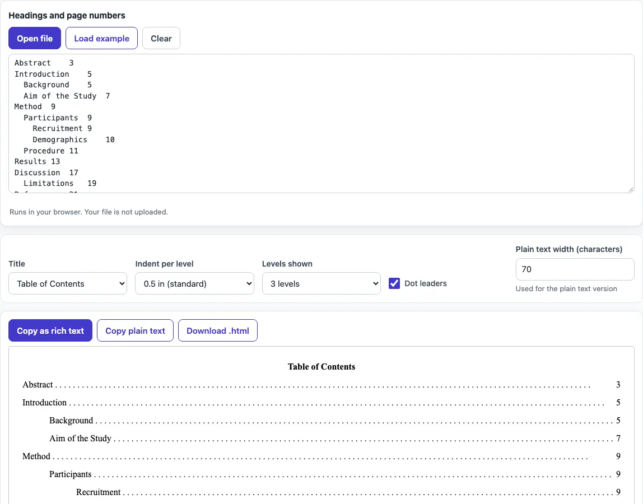Select the Introduction entry in preview
Image resolution: width=643 pixels, height=504 pixels.
pos(321,403)
